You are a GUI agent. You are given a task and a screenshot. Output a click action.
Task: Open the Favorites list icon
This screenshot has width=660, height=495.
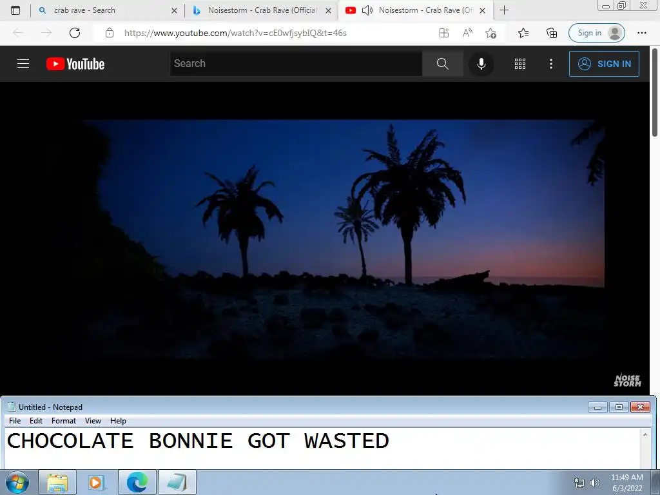(x=523, y=33)
